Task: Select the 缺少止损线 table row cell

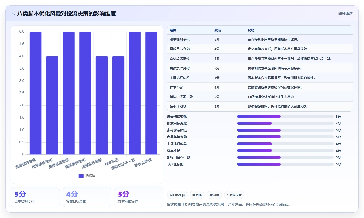Action: point(178,107)
